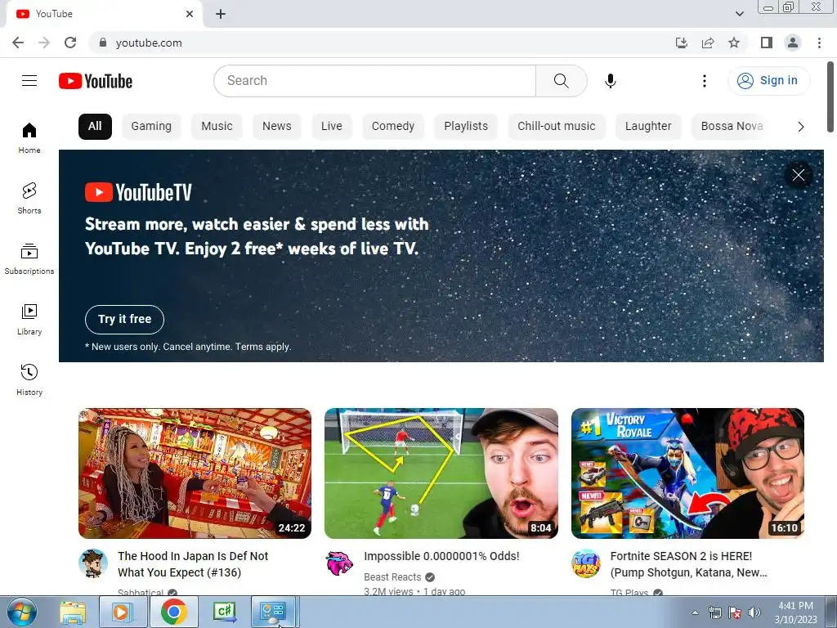Screen dimensions: 837x628
Task: Open Impossible 0.0000001% Odds! title
Action: tap(441, 556)
